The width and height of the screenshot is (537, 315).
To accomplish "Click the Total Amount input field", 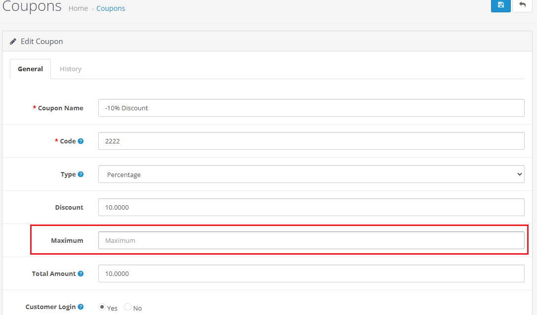I will 311,273.
